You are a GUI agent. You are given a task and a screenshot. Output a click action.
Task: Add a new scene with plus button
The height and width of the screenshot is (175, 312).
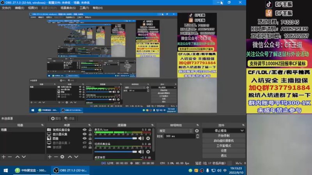click(x=4, y=157)
